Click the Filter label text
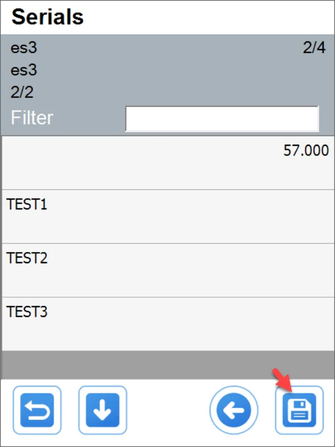335x447 pixels. point(32,118)
